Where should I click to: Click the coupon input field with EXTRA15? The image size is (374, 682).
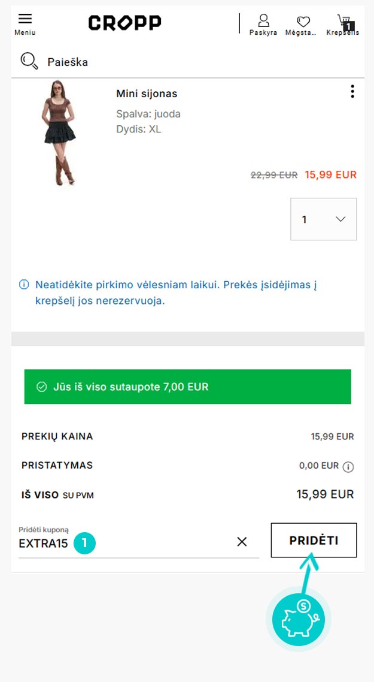point(139,542)
